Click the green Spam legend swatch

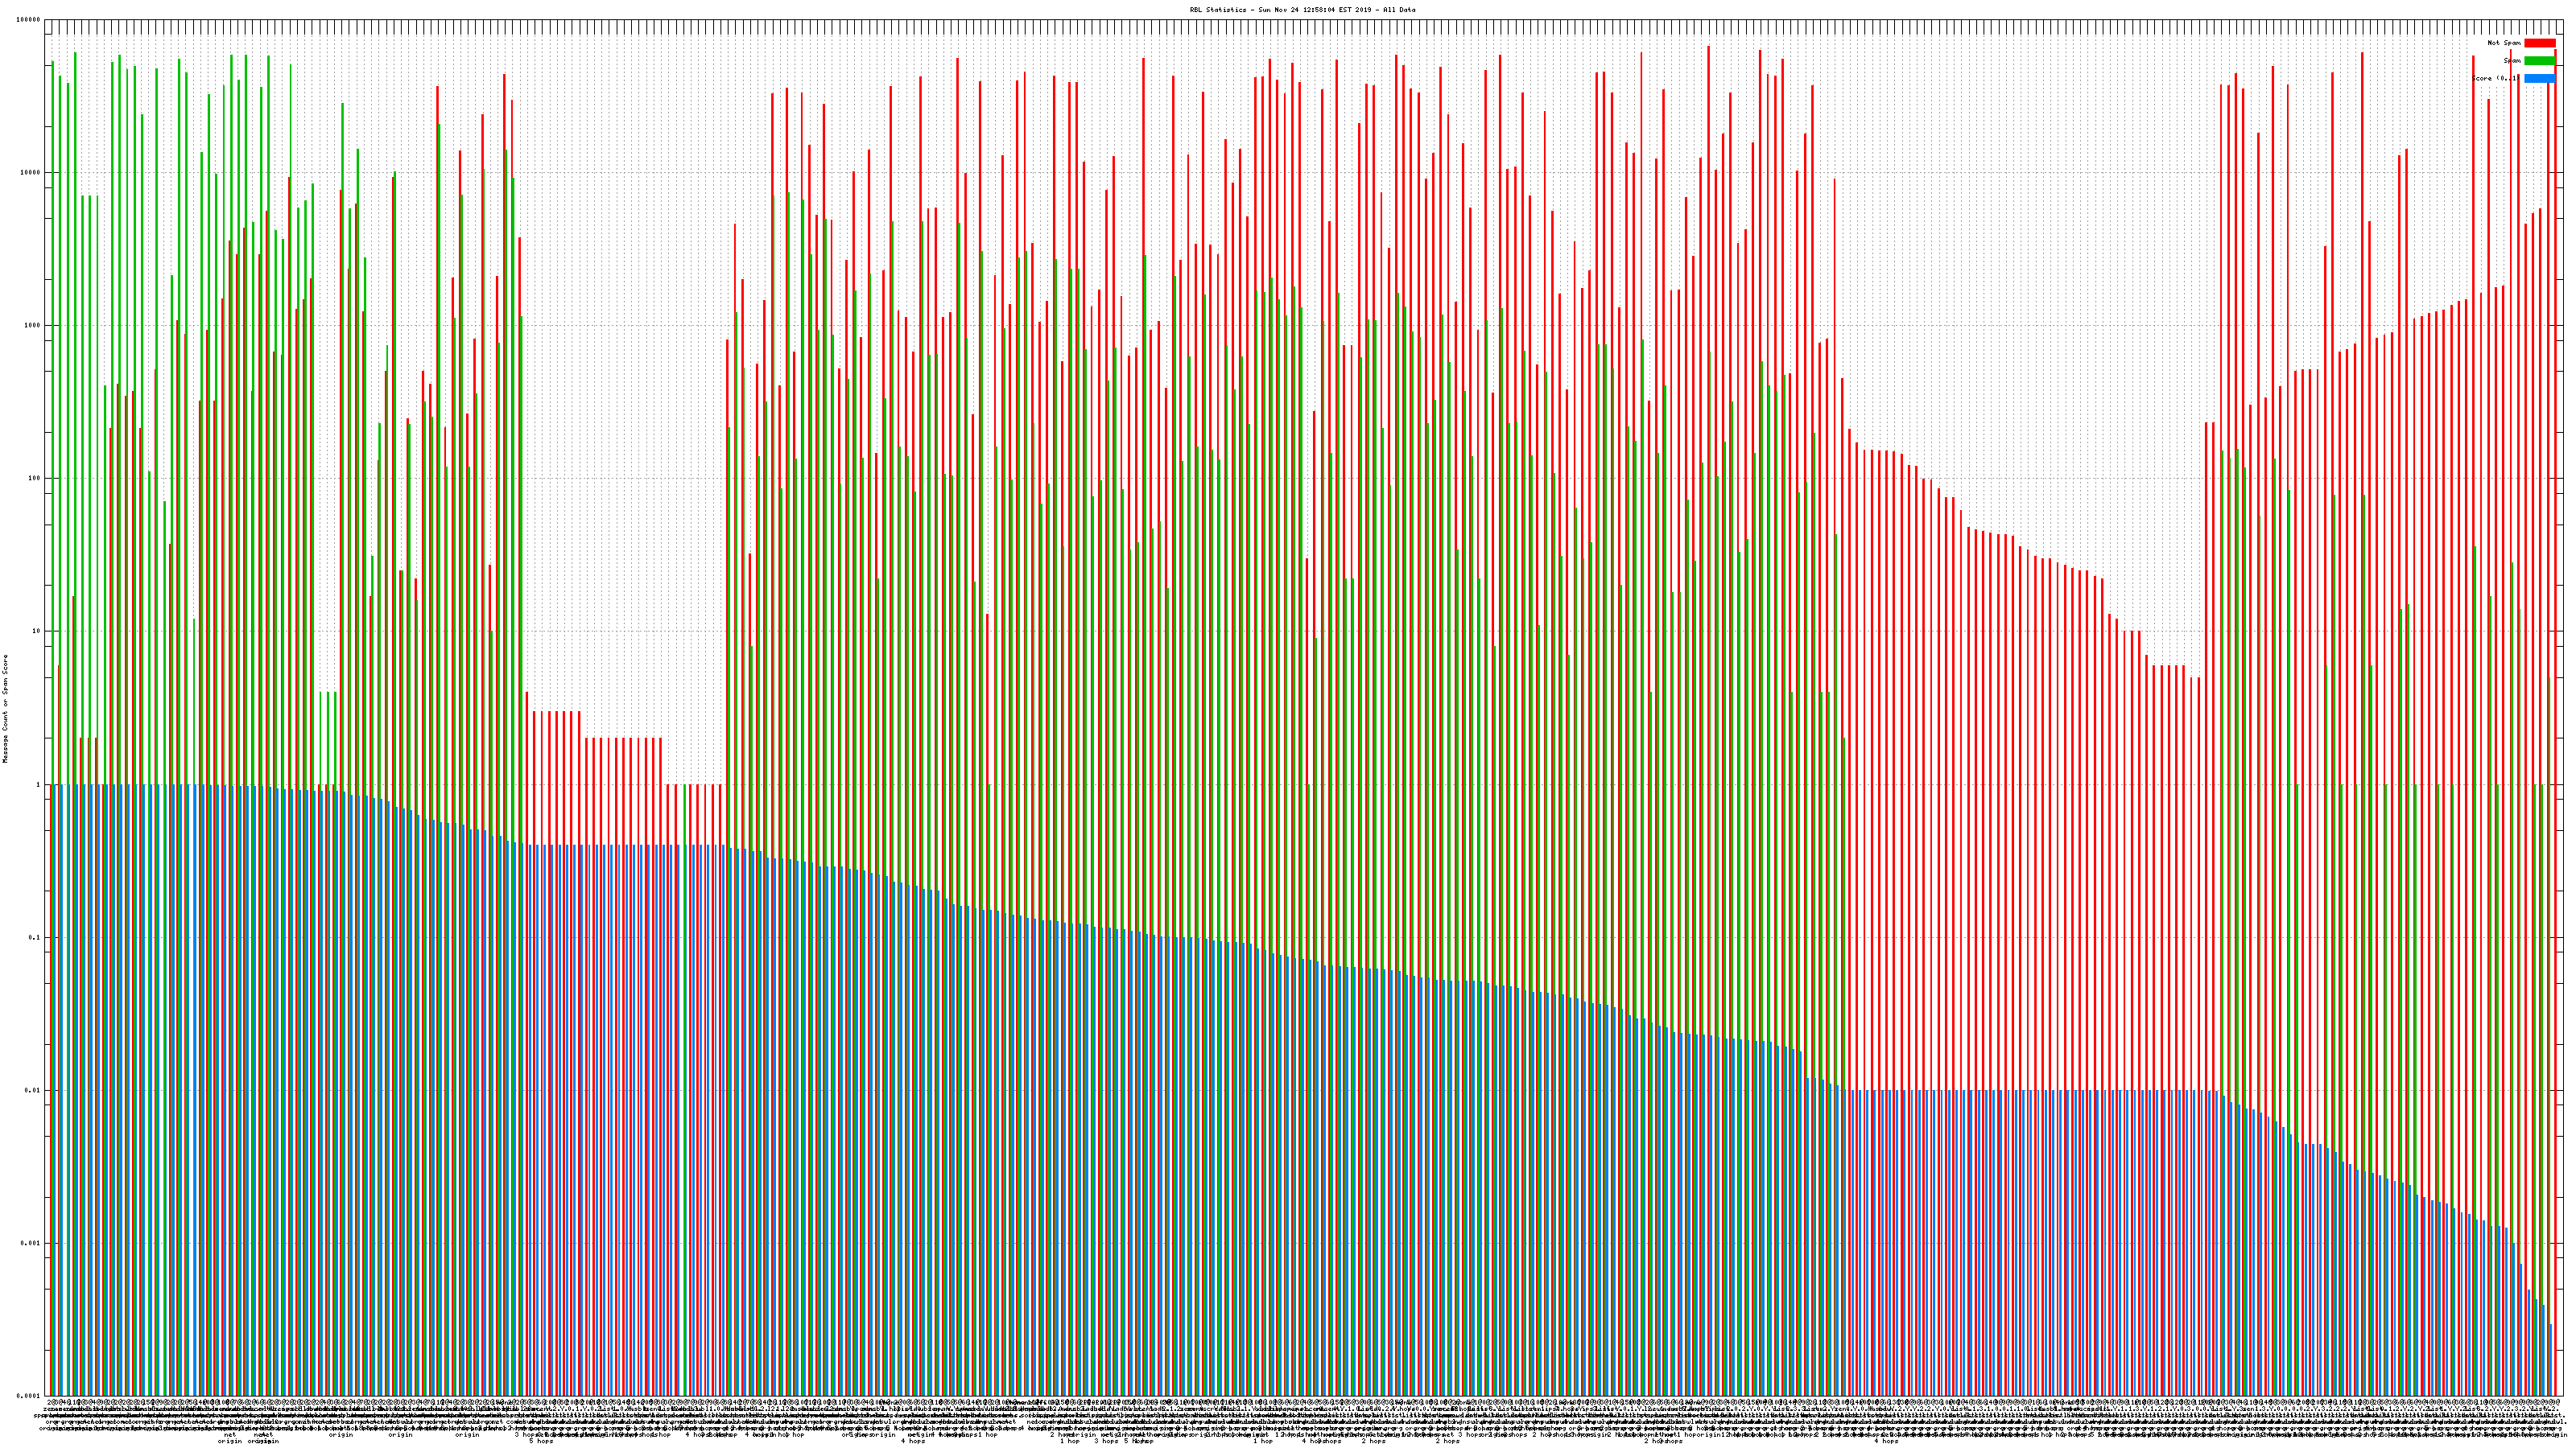click(x=2539, y=61)
